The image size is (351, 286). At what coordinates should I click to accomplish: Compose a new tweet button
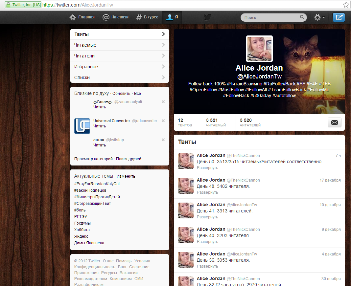click(339, 17)
